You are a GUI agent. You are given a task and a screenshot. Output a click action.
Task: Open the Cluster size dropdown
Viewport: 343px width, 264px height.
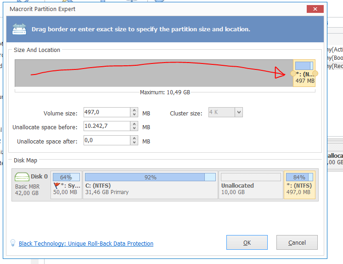click(x=239, y=112)
